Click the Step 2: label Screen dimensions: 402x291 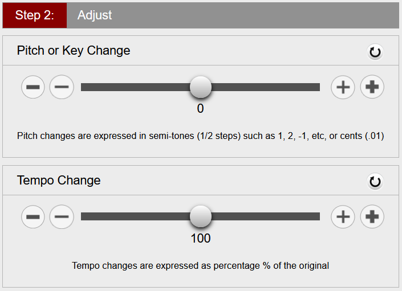(35, 15)
